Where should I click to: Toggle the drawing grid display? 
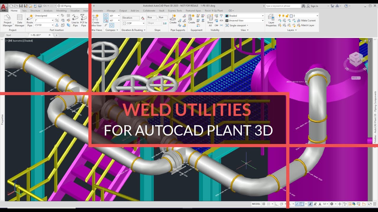point(264,204)
